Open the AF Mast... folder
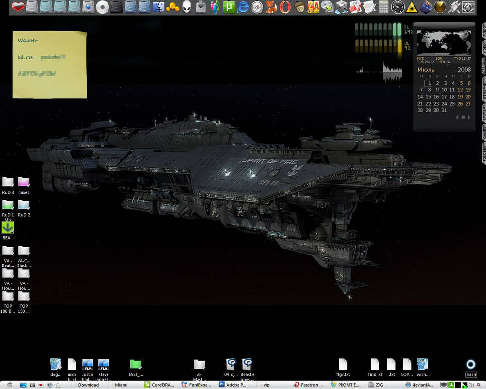The height and width of the screenshot is (389, 486). [199, 370]
